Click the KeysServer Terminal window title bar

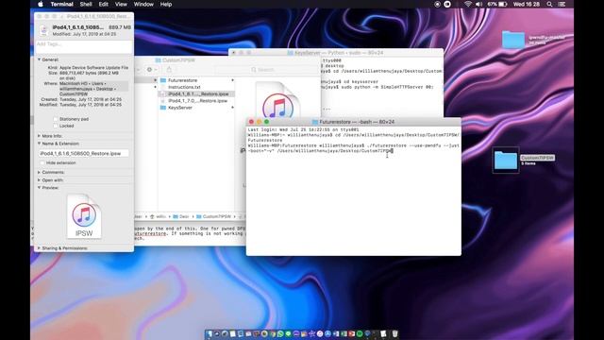click(x=336, y=53)
